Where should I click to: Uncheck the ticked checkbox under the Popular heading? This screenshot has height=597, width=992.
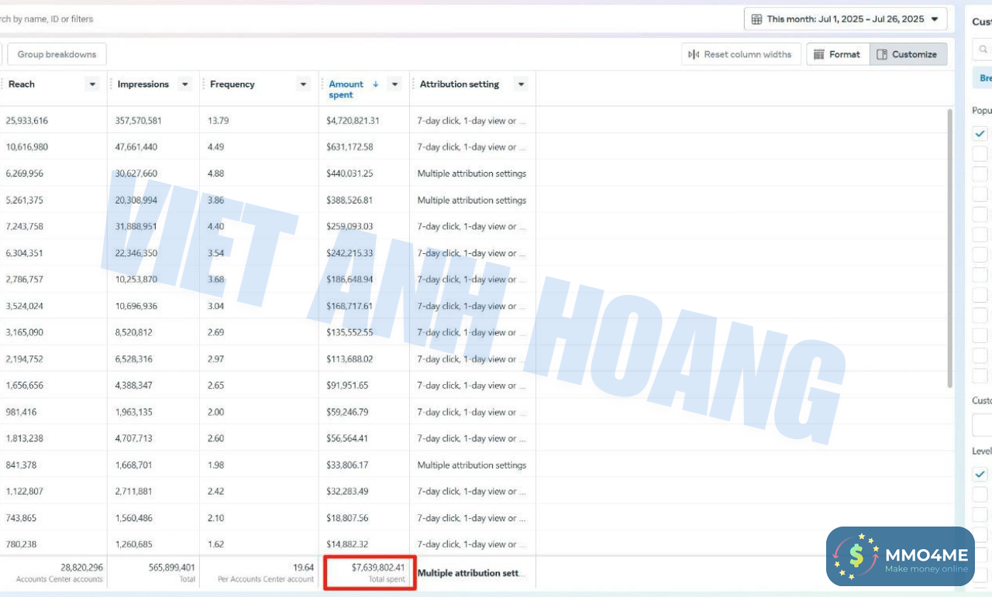(980, 133)
